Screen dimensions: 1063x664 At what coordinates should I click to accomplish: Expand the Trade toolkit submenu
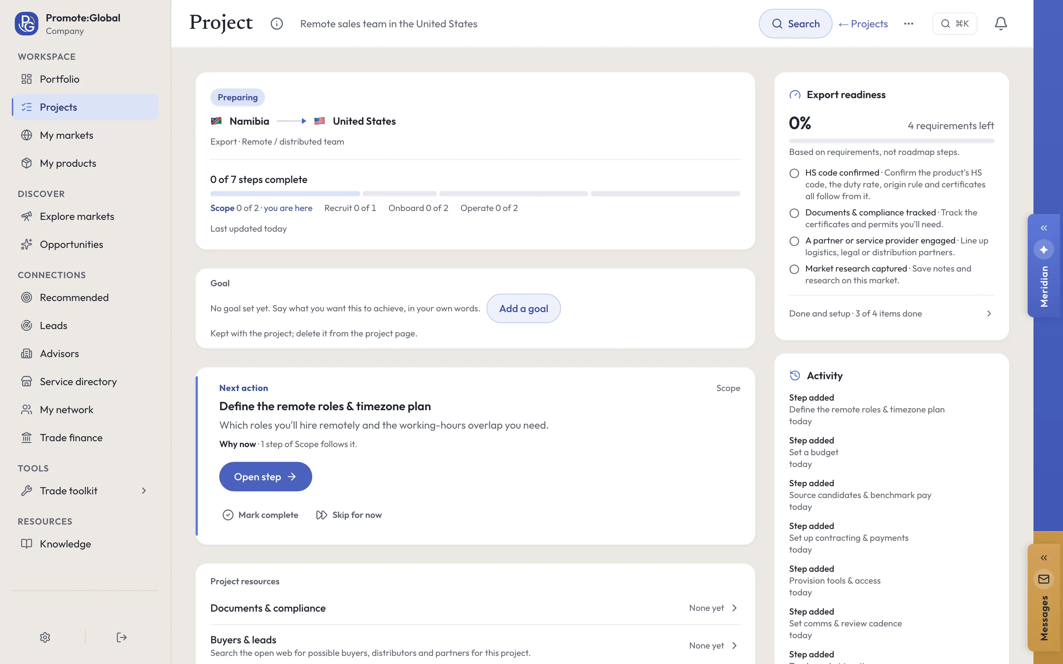tap(144, 491)
